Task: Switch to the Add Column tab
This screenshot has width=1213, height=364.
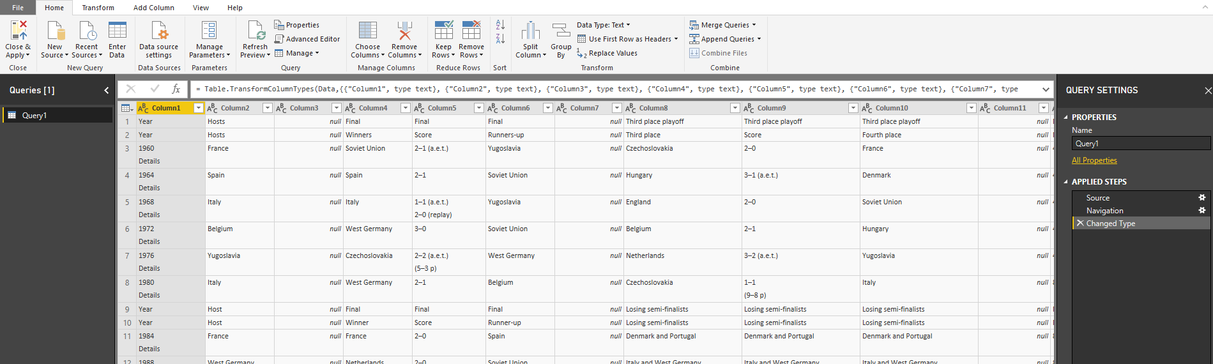Action: point(153,8)
